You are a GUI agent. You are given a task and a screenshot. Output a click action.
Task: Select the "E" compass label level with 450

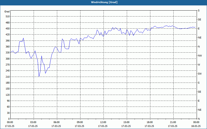click(x=199, y=29)
